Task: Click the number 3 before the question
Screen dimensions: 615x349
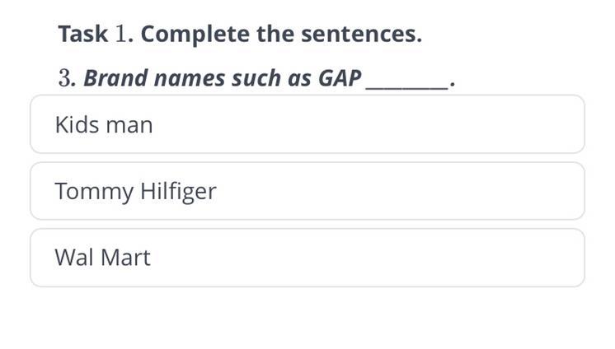Action: pyautogui.click(x=65, y=78)
